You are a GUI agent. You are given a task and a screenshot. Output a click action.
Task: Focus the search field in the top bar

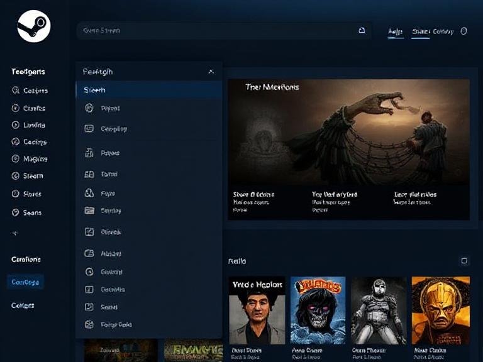(224, 30)
